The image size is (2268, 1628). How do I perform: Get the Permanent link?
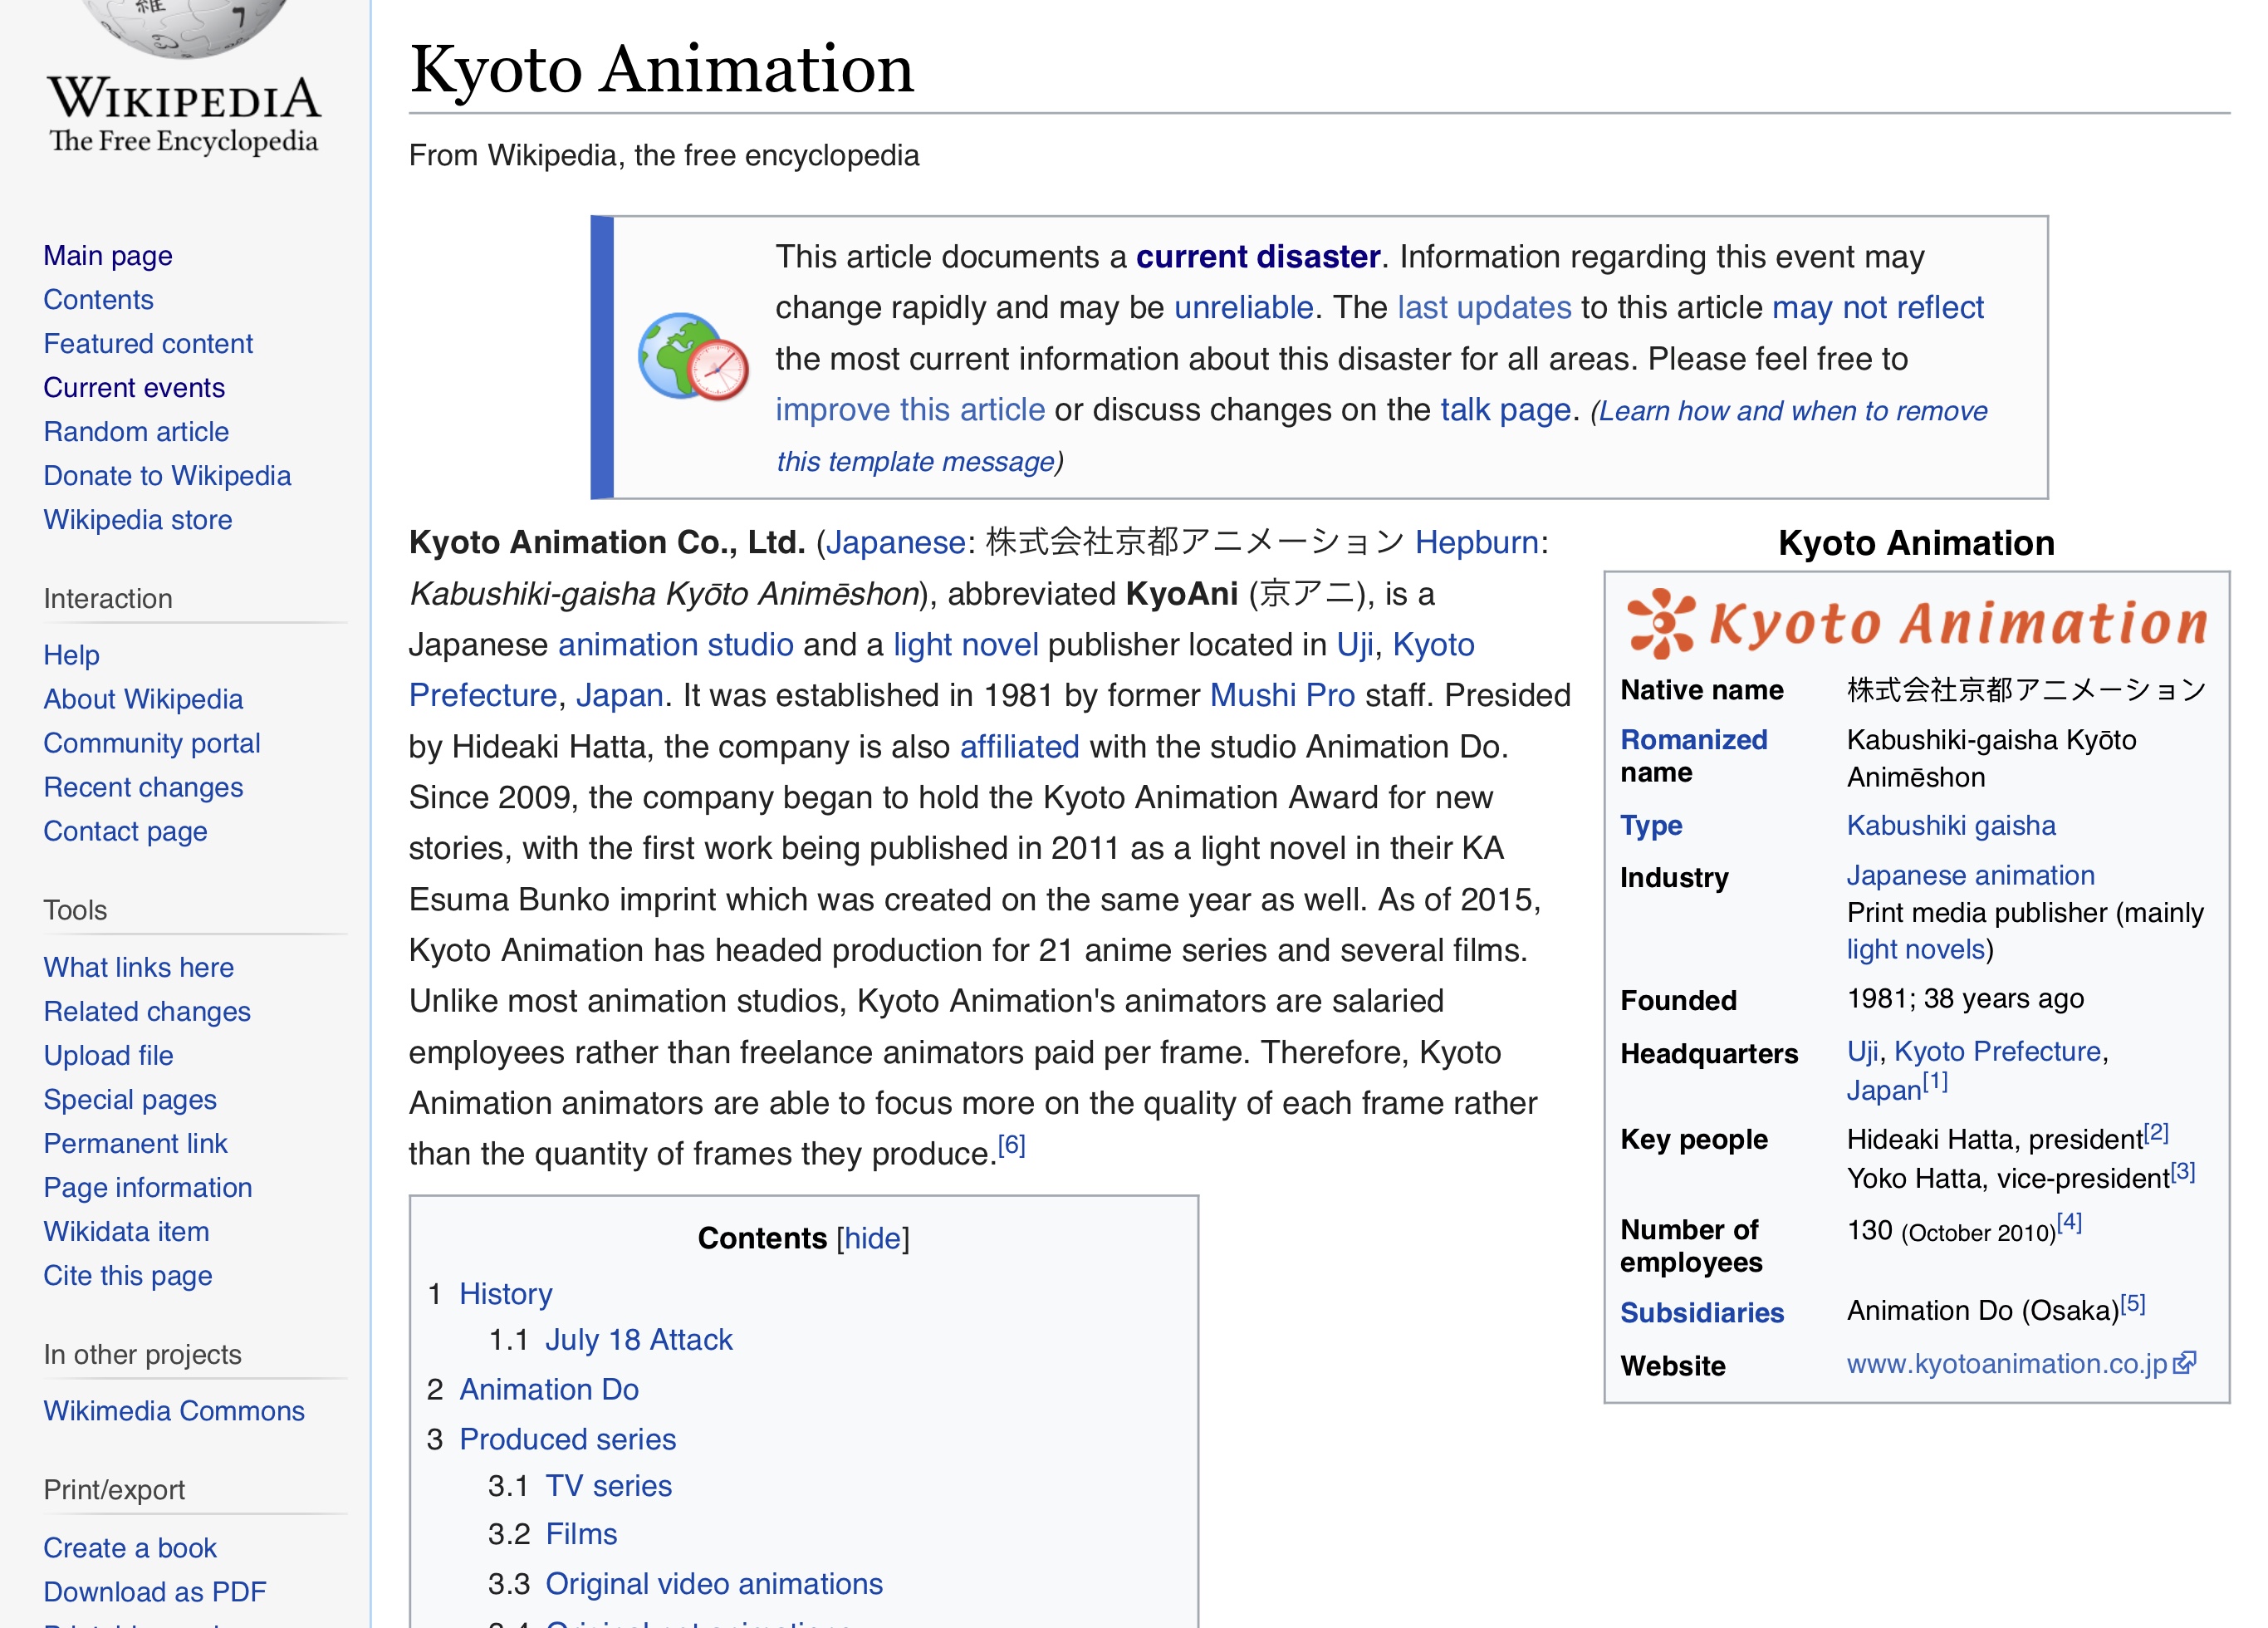135,1143
